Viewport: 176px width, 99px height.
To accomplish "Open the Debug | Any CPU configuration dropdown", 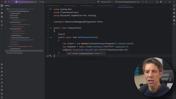I will click(x=107, y=2).
